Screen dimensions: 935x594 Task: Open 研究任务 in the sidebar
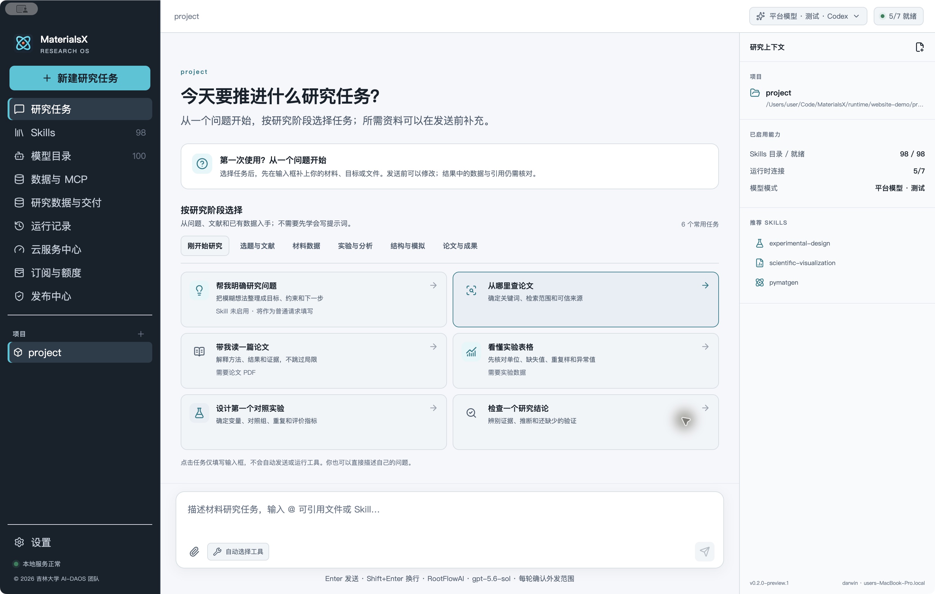[x=80, y=109]
